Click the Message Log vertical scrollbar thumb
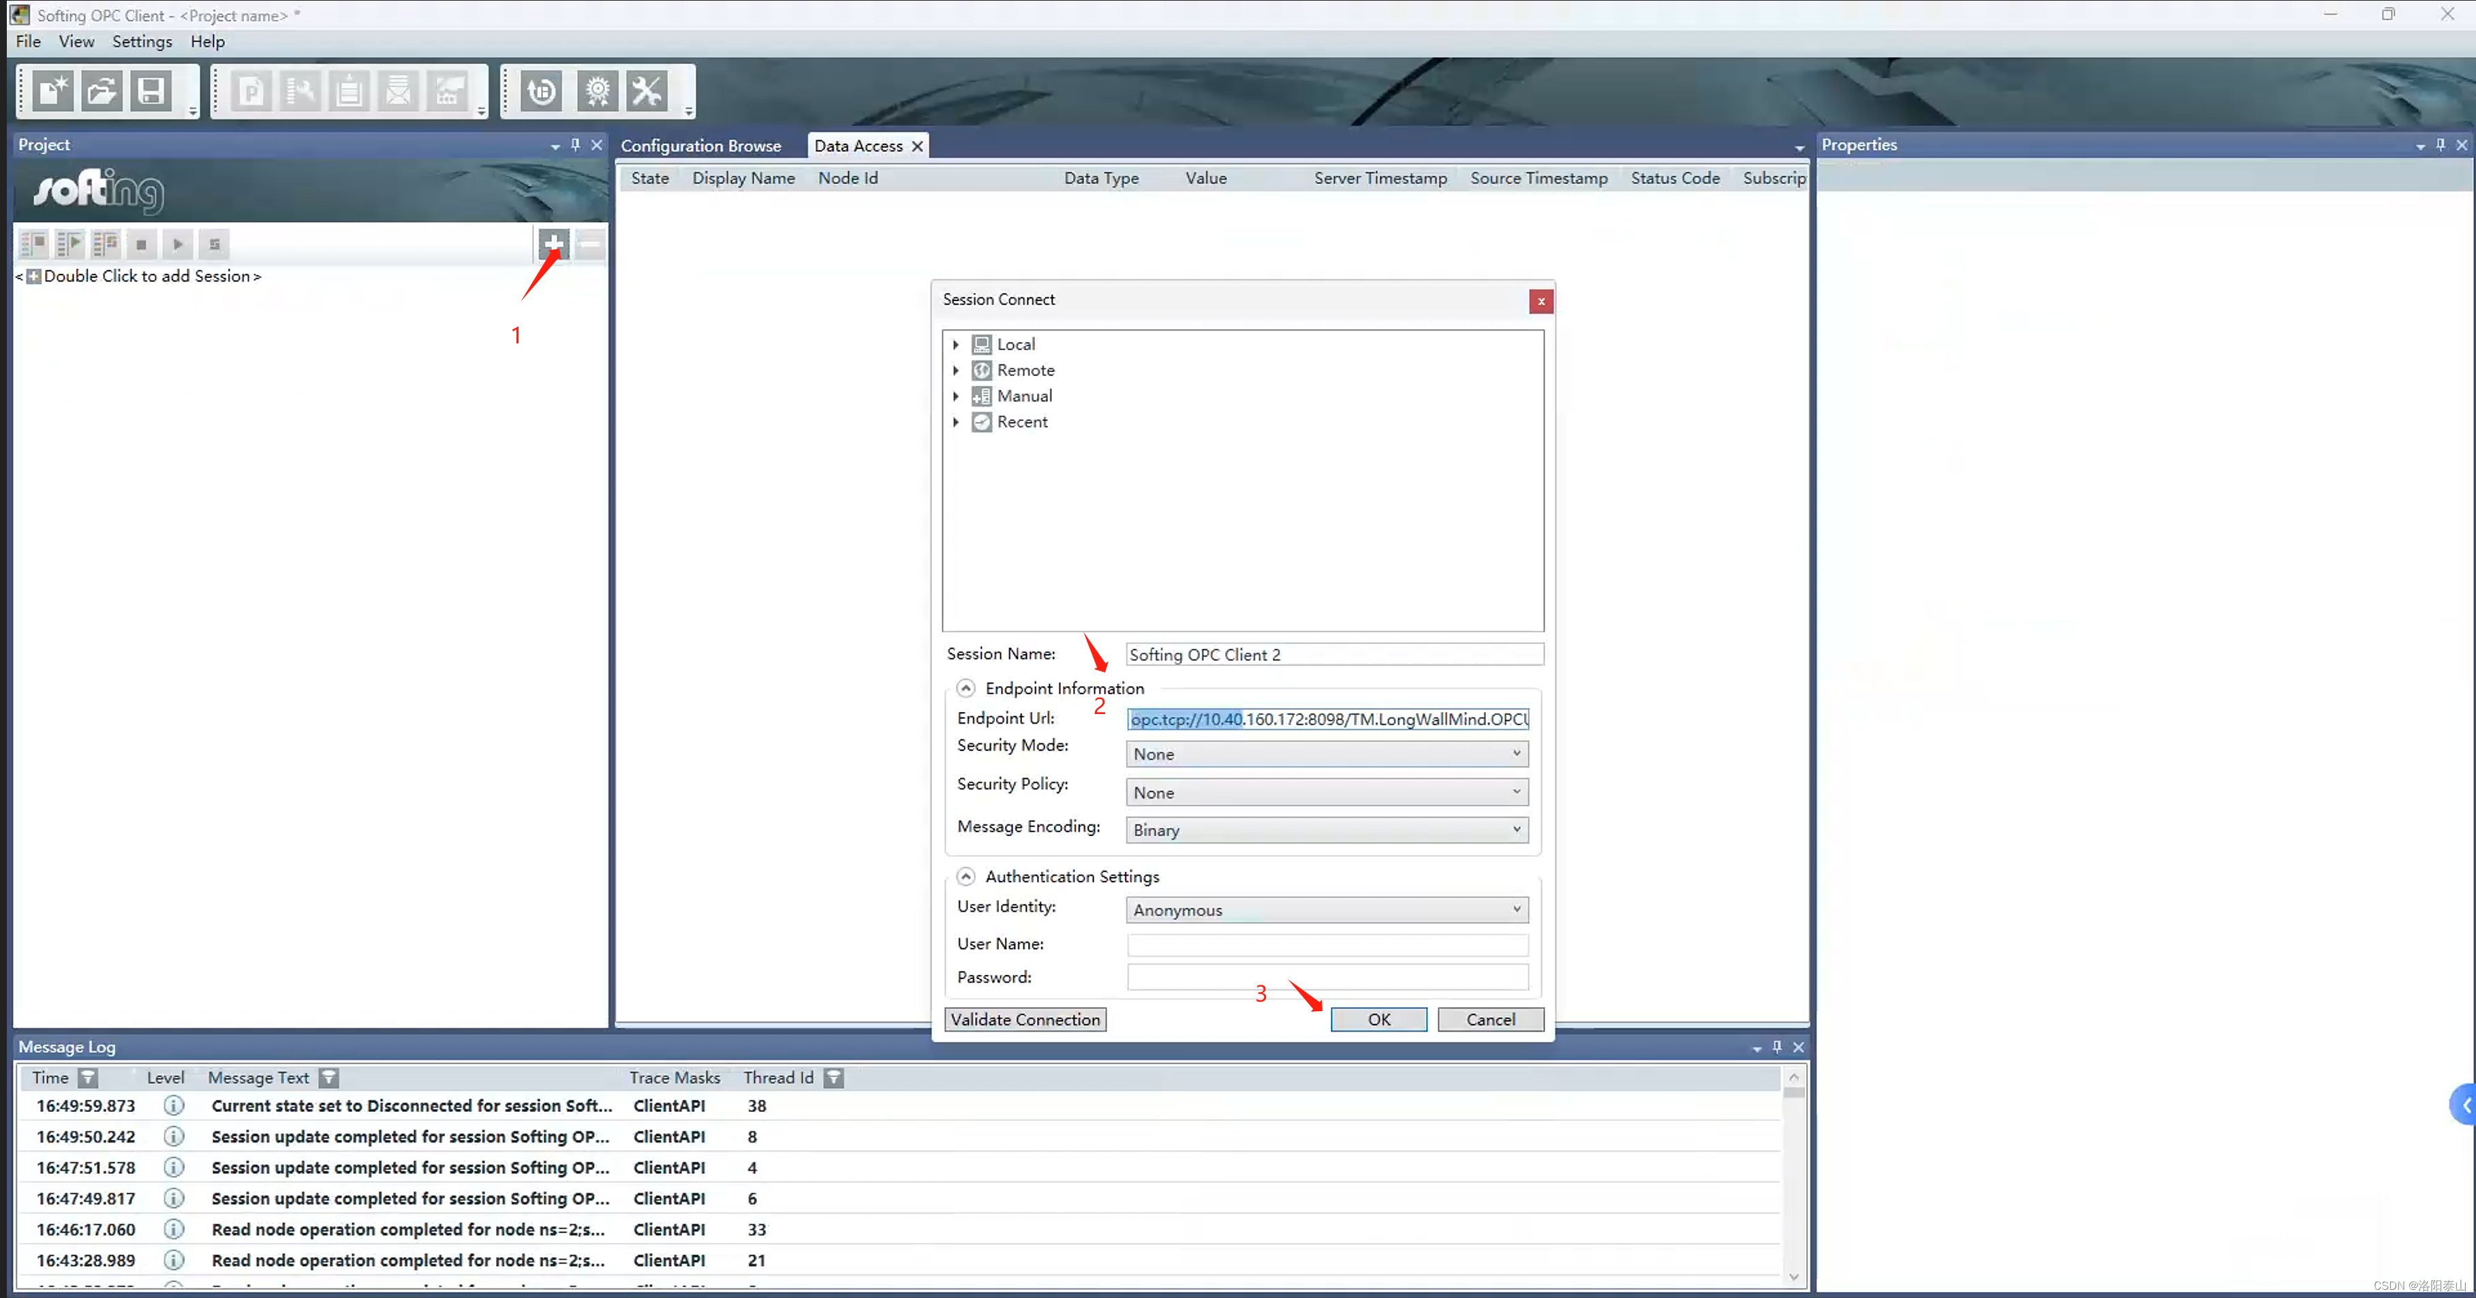Screen dimensions: 2476x1298 coord(1793,1092)
